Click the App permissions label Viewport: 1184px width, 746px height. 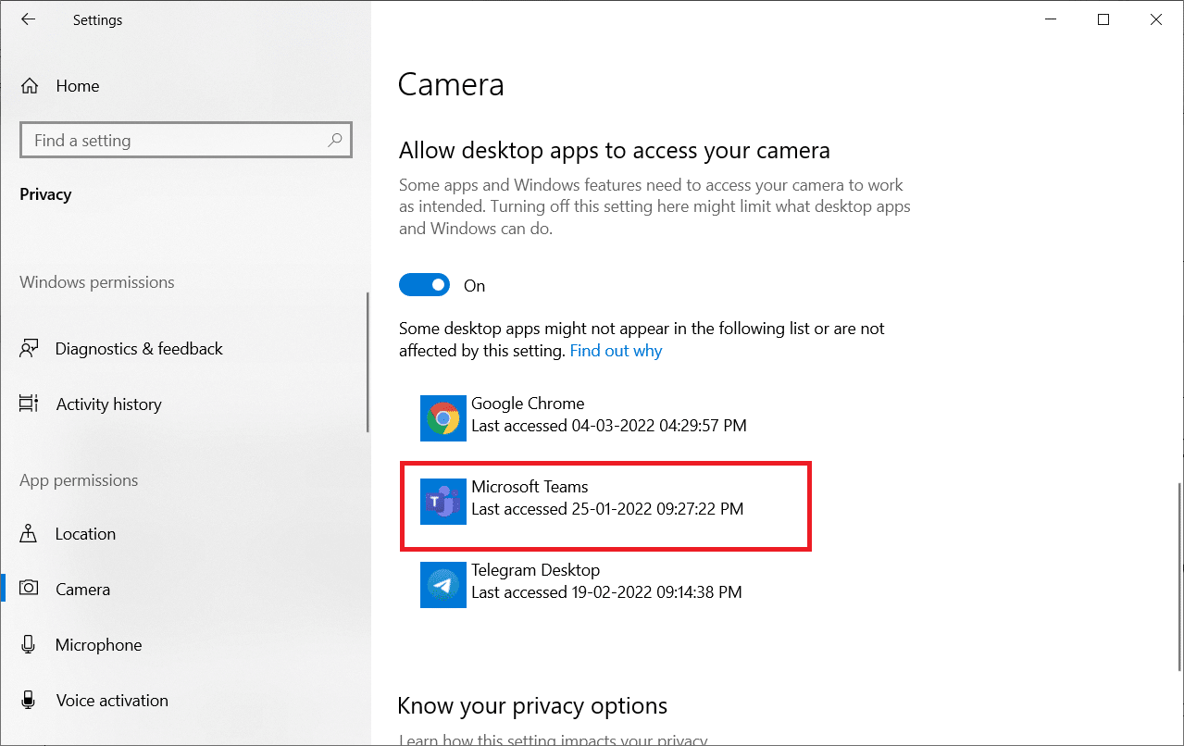(x=79, y=480)
